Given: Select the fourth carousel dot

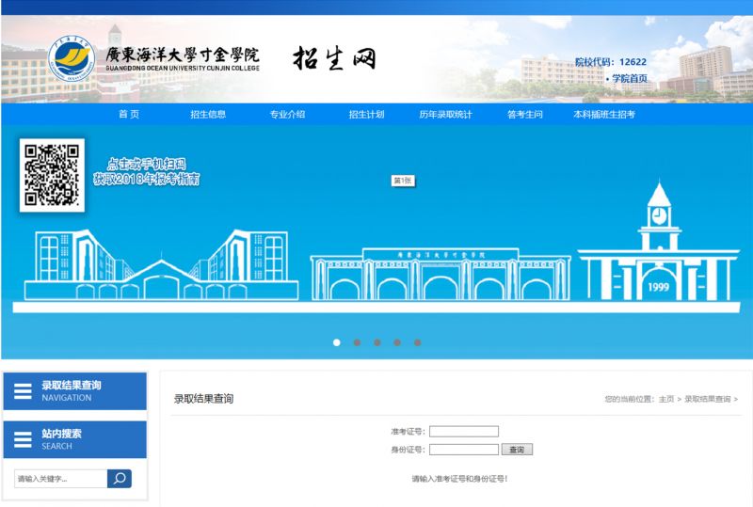Looking at the screenshot, I should 397,342.
